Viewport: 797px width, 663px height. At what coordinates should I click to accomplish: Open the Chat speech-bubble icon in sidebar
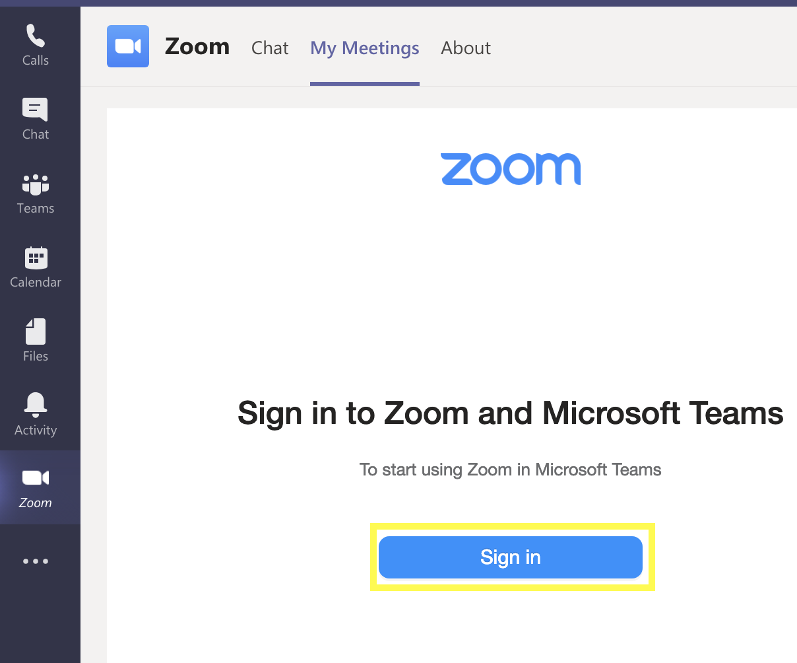[x=35, y=110]
